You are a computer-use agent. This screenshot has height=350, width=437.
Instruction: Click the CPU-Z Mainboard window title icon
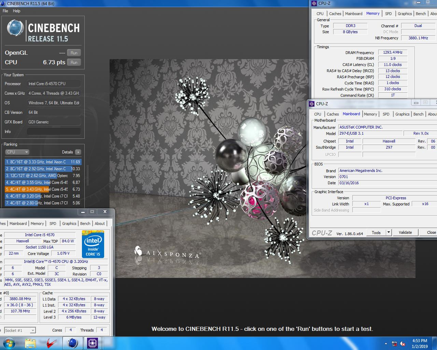311,104
